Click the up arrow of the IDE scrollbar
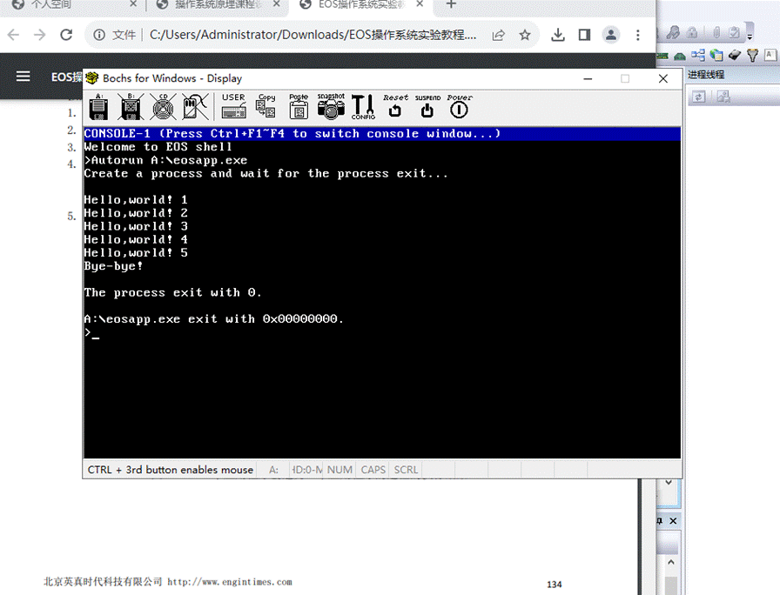 click(670, 562)
